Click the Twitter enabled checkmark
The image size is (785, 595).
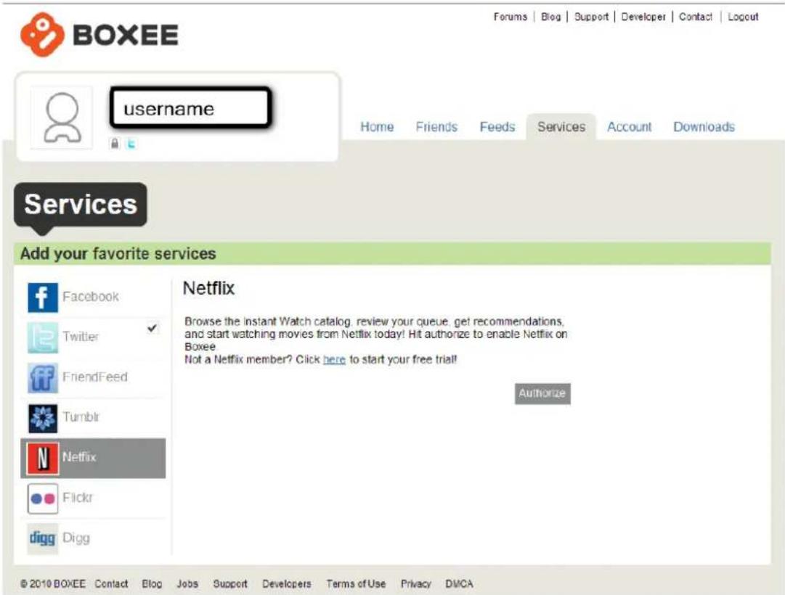152,328
